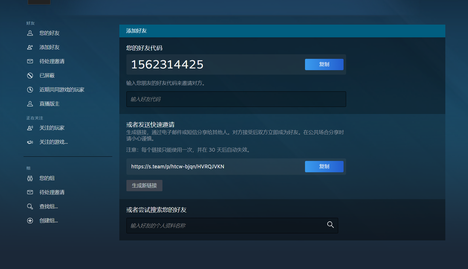This screenshot has width=468, height=269.
Task: Focus the 输入好友代码 input field
Action: click(236, 99)
